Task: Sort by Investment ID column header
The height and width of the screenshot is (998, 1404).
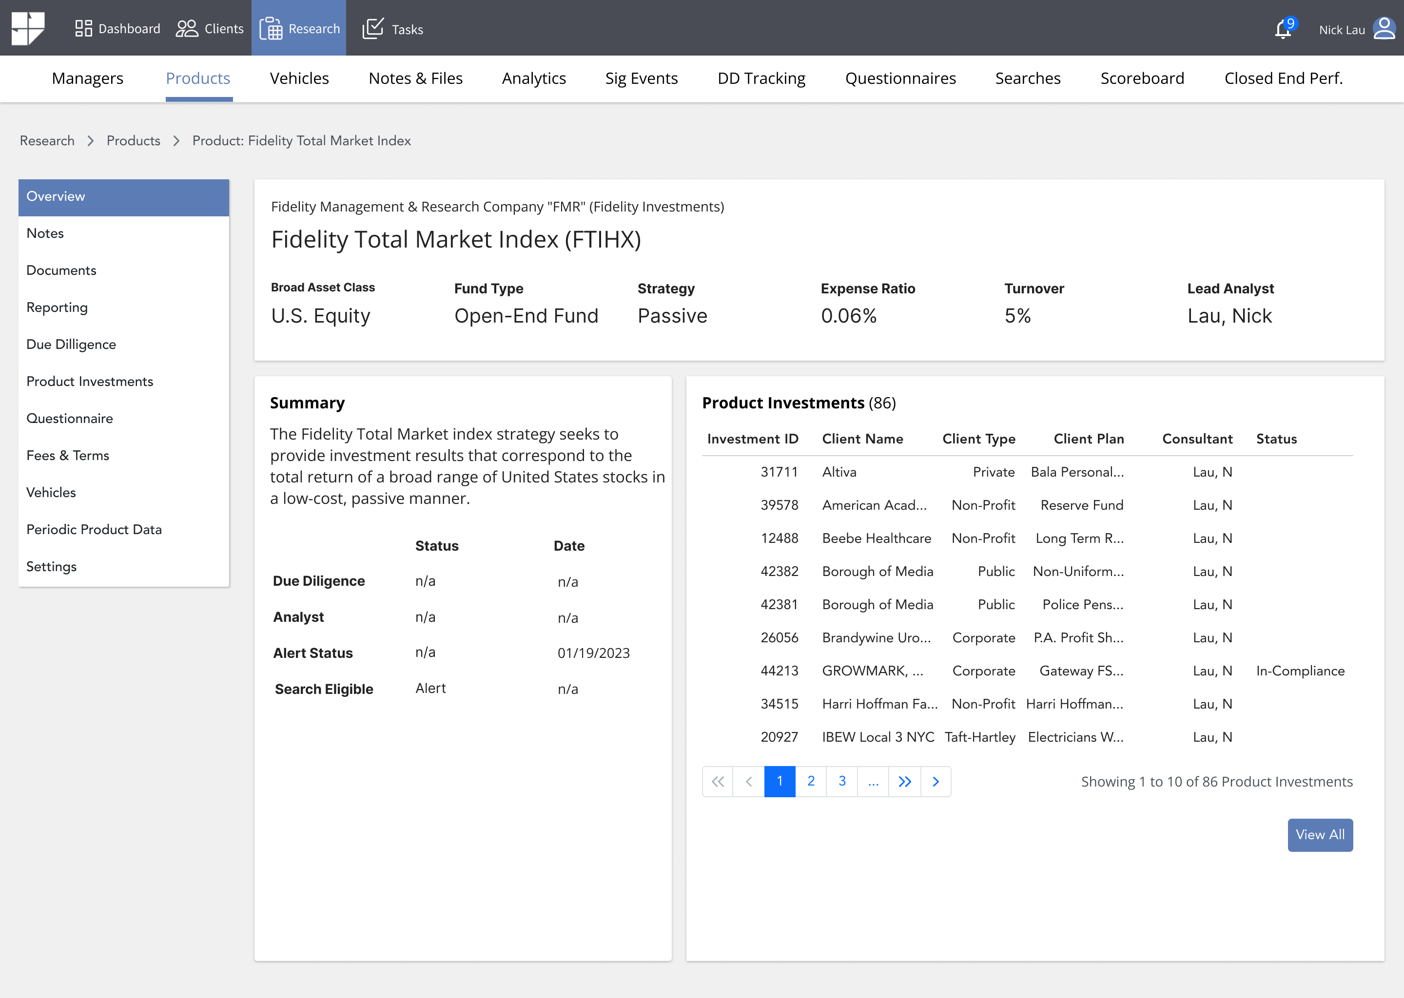Action: point(752,439)
